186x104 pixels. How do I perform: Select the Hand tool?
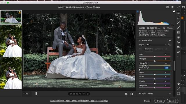point(178,84)
